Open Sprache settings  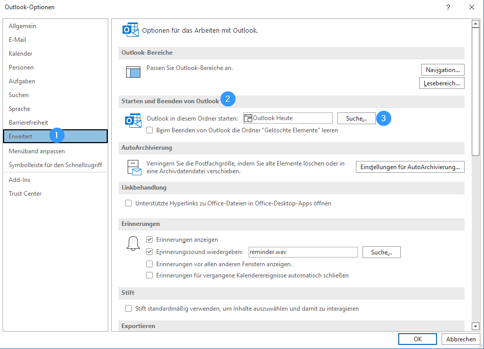tap(56, 109)
